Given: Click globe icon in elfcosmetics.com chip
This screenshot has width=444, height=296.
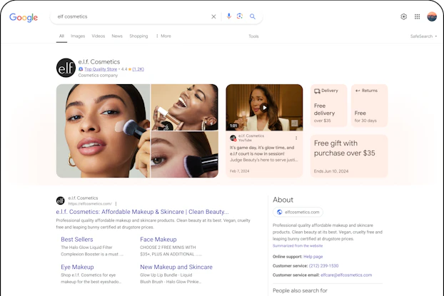Looking at the screenshot, I should tap(280, 212).
